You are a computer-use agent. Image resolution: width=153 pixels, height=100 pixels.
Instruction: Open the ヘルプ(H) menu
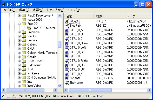click(74, 10)
